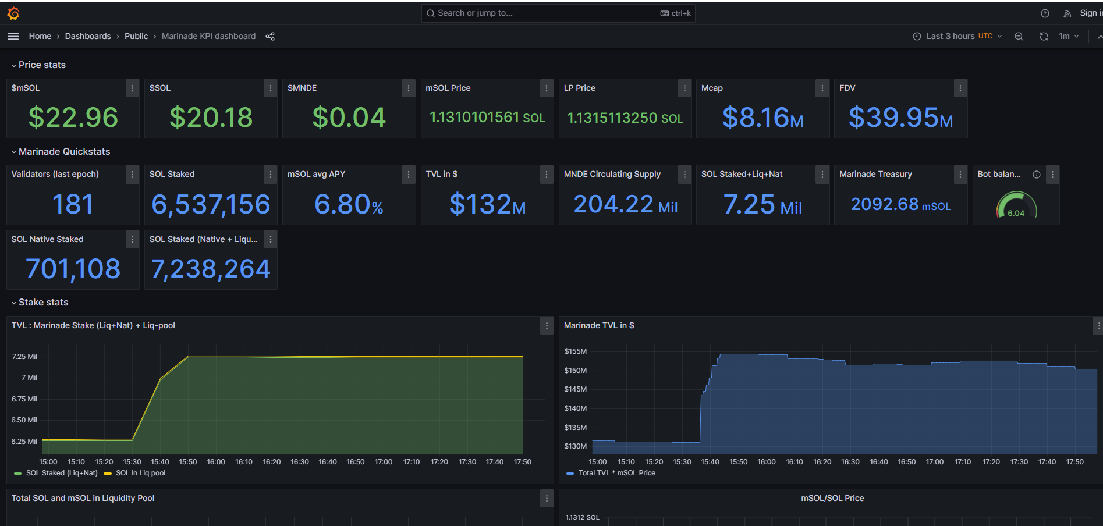The image size is (1103, 526).
Task: Show the Bot balance panel info icon
Action: tap(1037, 174)
